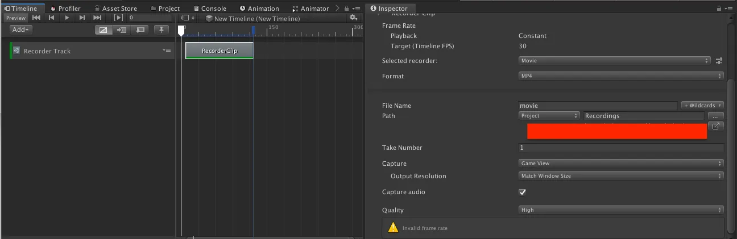The width and height of the screenshot is (737, 239).
Task: Click the File Name field 'movie'
Action: (598, 106)
